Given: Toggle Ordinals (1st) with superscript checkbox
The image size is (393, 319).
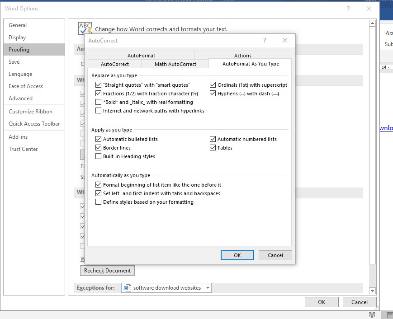Looking at the screenshot, I should tap(213, 85).
